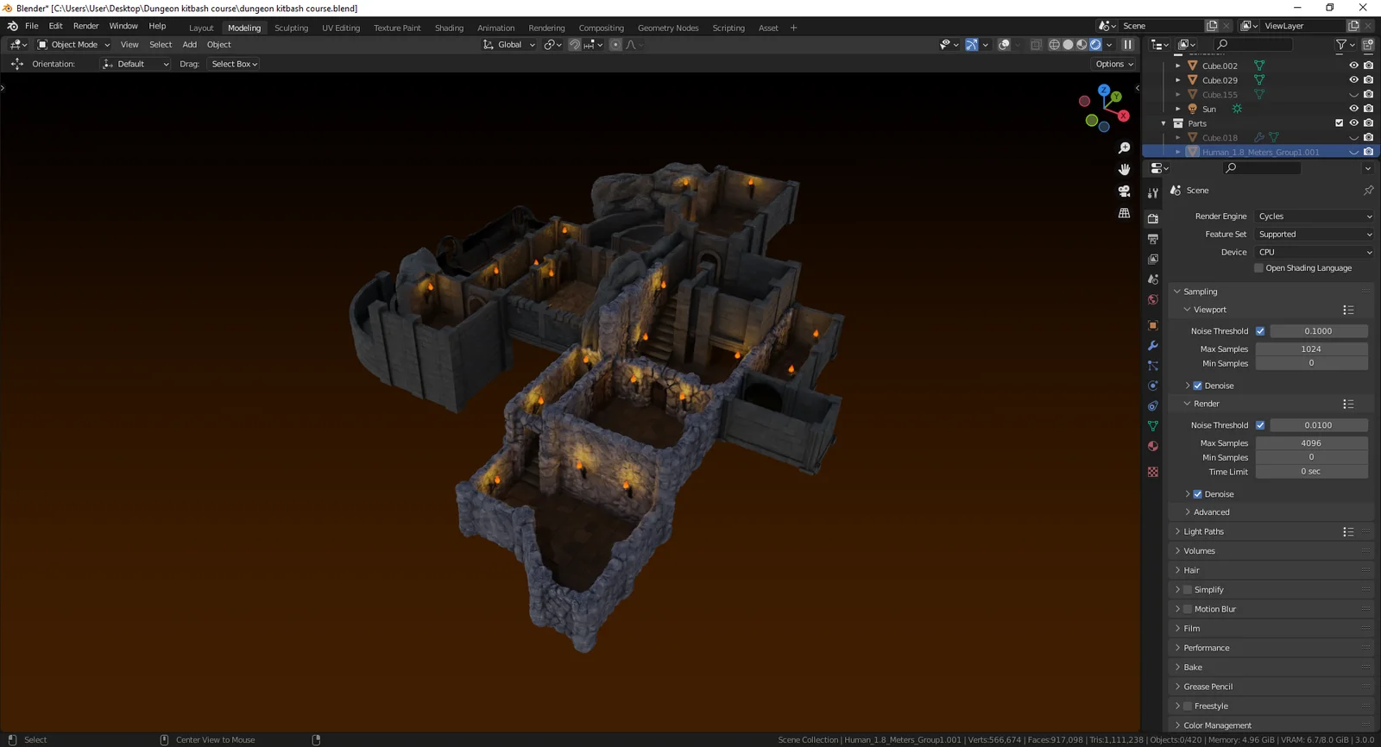Switch viewport to wireframe shading
The height and width of the screenshot is (747, 1381).
click(1054, 45)
